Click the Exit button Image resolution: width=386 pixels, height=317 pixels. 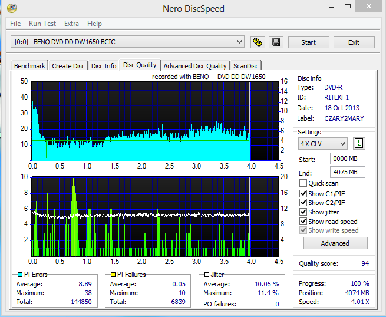[x=354, y=42]
